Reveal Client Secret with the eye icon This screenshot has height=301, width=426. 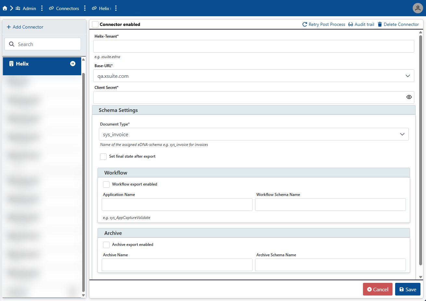coord(409,97)
